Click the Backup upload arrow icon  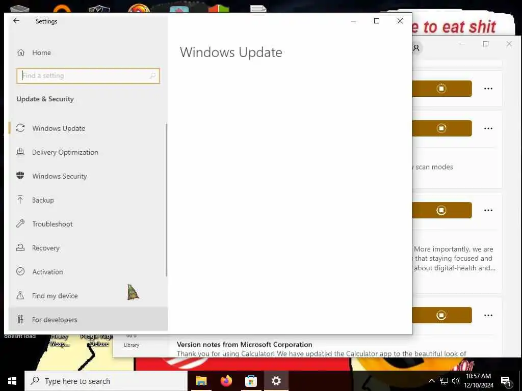click(20, 200)
